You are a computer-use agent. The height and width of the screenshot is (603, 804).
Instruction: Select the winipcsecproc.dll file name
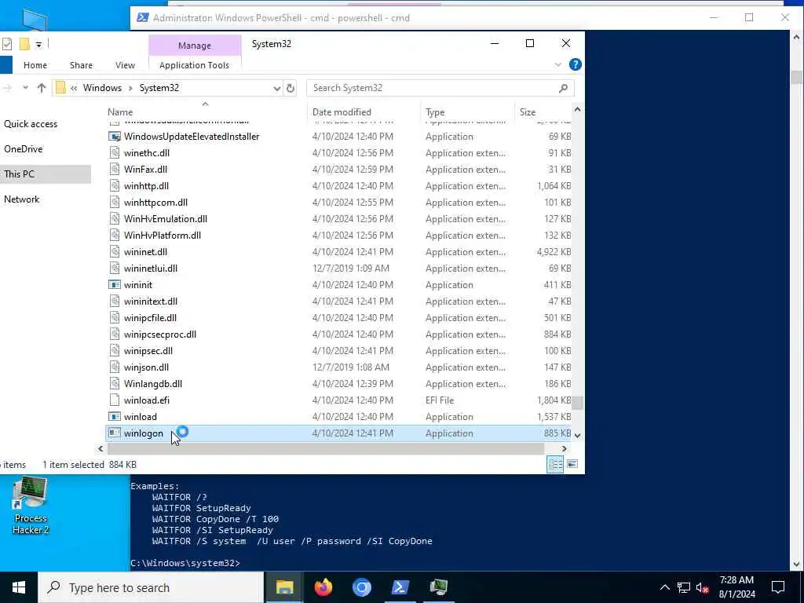pyautogui.click(x=160, y=334)
